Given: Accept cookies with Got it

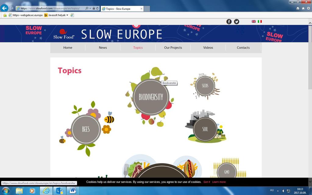Looking at the screenshot, I should 207,182.
